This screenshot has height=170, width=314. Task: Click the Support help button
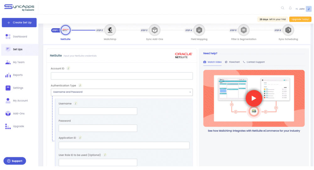[x=15, y=161]
